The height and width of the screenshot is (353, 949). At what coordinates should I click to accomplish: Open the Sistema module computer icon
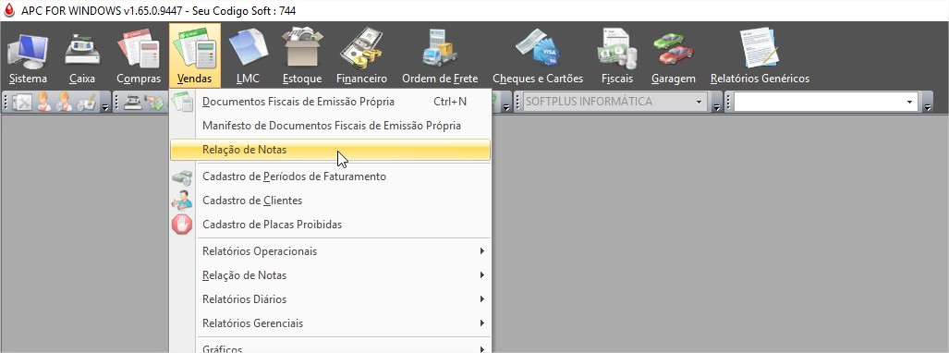28,52
